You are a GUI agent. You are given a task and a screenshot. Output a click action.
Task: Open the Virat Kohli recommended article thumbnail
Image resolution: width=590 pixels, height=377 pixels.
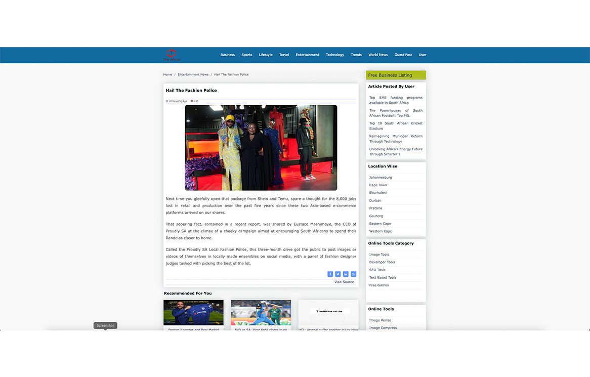click(x=261, y=312)
